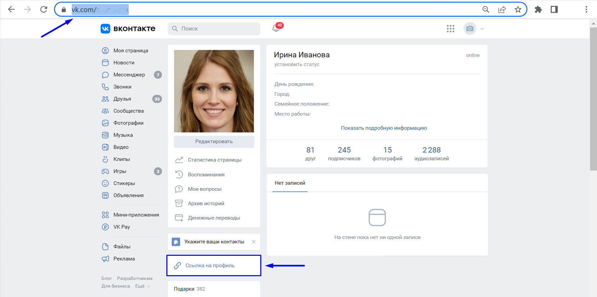Open the VK services grid icon
Image resolution: width=597 pixels, height=297 pixels.
coord(450,29)
